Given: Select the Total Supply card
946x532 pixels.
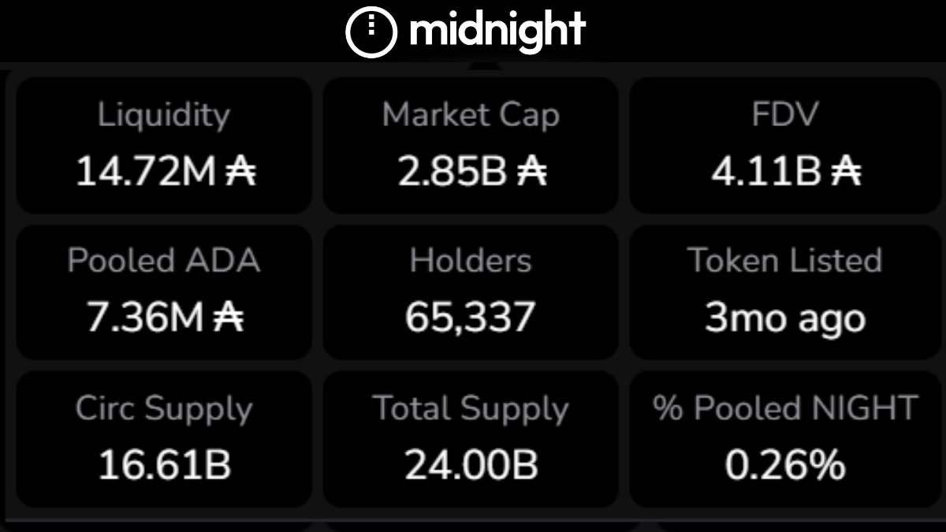Looking at the screenshot, I should tap(471, 439).
